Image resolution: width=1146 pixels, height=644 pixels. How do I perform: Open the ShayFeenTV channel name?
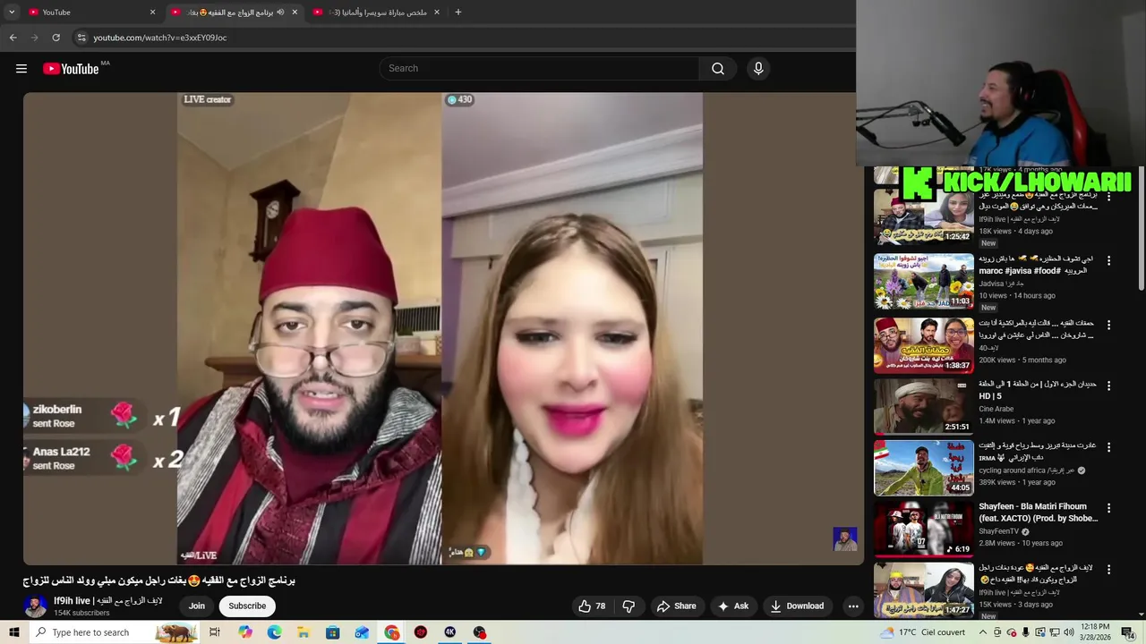point(999,531)
